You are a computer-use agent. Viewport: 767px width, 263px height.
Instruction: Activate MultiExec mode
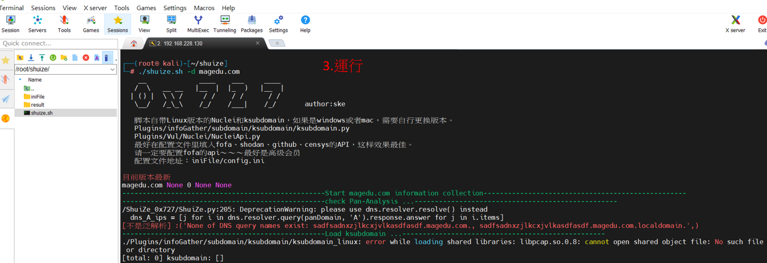tap(198, 24)
